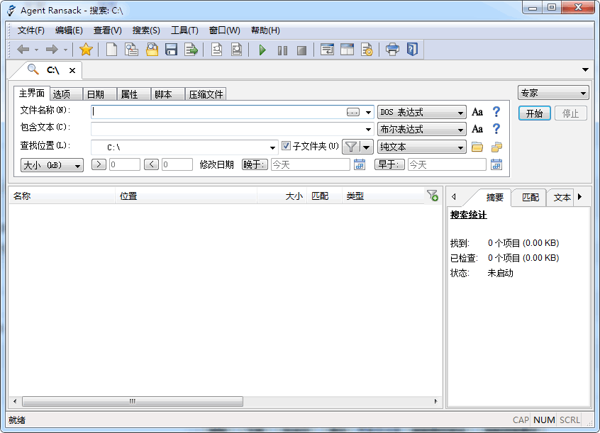
Task: Export results via the green arrow page icon
Action: [x=191, y=50]
